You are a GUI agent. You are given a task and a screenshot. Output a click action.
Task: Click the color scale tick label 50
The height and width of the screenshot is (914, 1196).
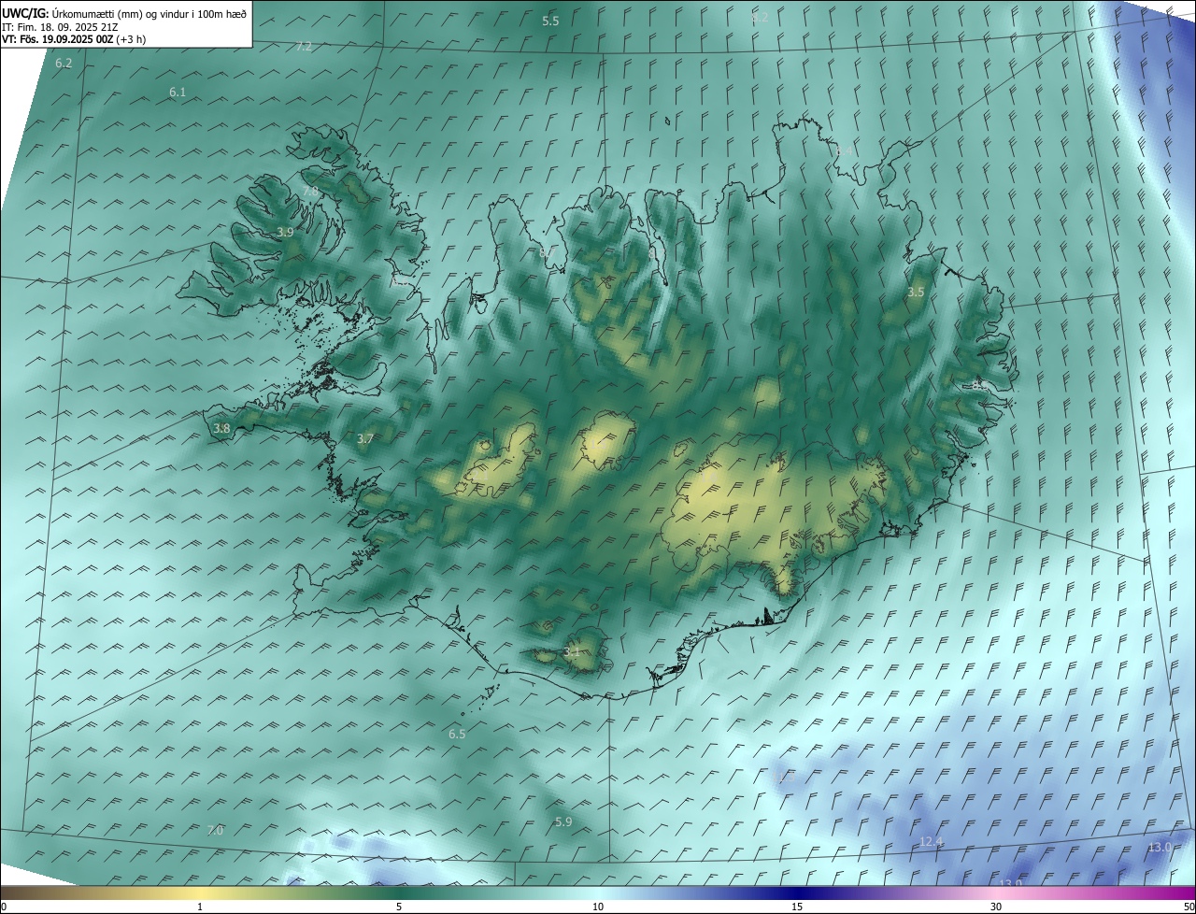tap(1189, 907)
